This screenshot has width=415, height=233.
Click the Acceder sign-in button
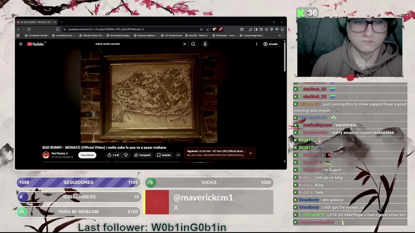[271, 44]
